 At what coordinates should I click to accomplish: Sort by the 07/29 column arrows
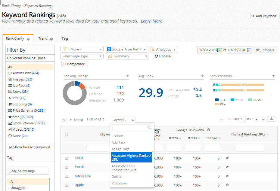[180, 138]
